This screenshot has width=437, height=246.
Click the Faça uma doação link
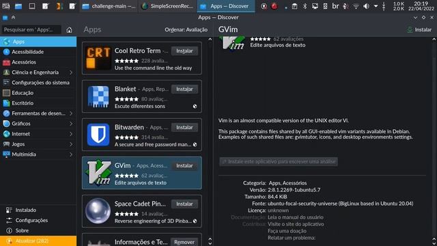coord(287,231)
